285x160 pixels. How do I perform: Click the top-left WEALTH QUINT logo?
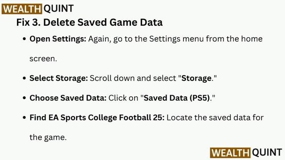coord(37,9)
